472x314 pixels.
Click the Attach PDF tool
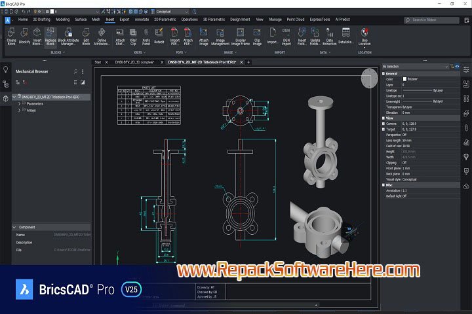coord(188,37)
